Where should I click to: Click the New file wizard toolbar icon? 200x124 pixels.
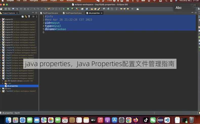1,9
